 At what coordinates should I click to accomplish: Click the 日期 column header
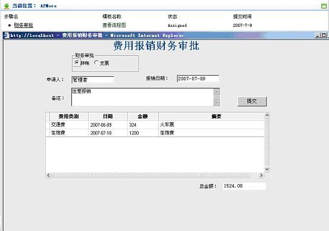(108, 116)
